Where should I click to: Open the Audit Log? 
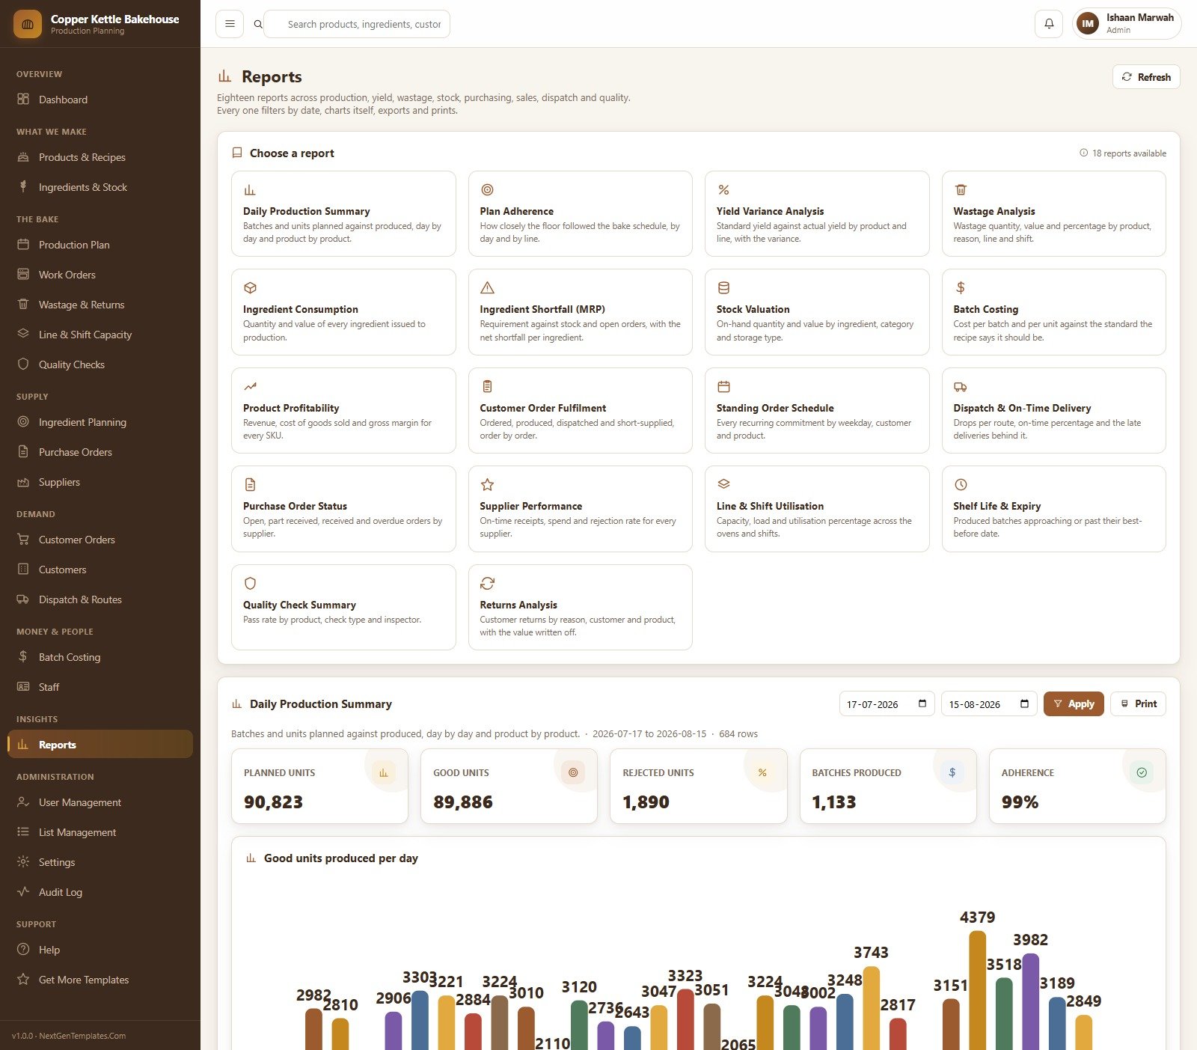100,892
